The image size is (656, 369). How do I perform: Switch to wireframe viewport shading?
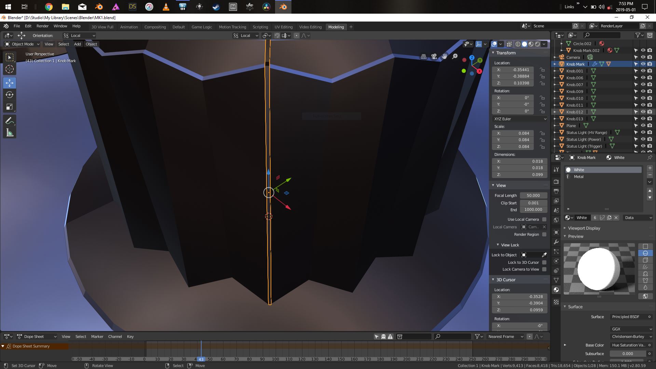pyautogui.click(x=518, y=44)
